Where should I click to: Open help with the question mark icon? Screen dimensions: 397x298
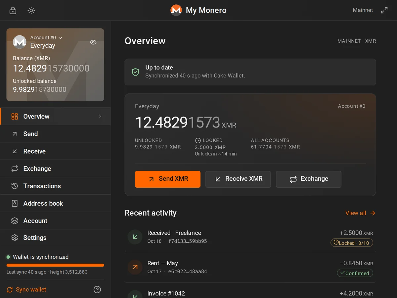click(x=97, y=290)
